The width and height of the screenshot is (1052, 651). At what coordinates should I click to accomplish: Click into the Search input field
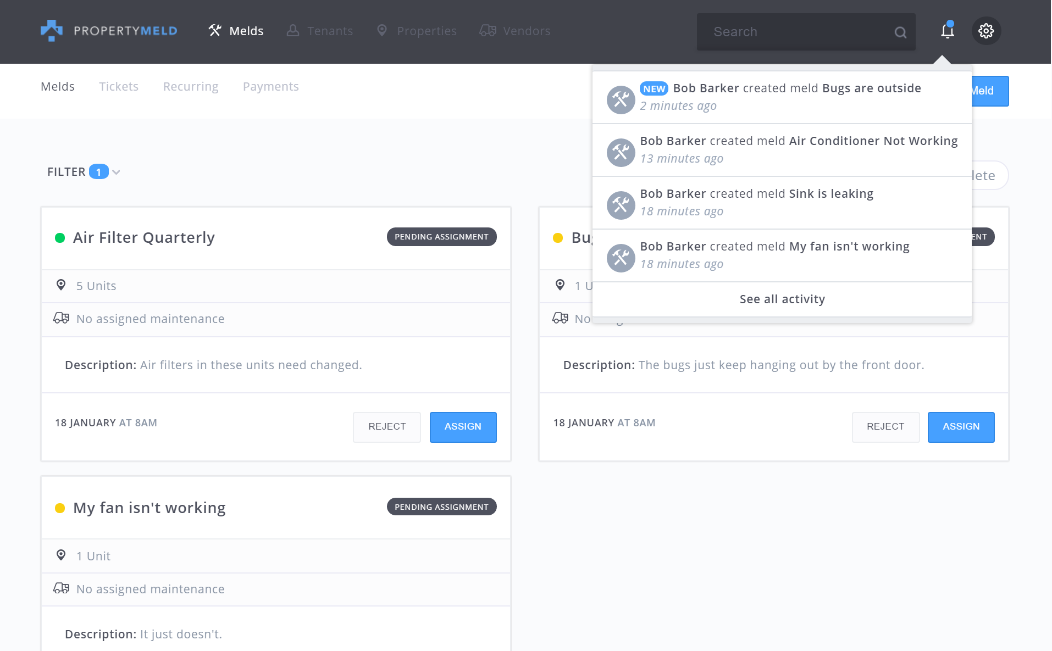click(797, 32)
